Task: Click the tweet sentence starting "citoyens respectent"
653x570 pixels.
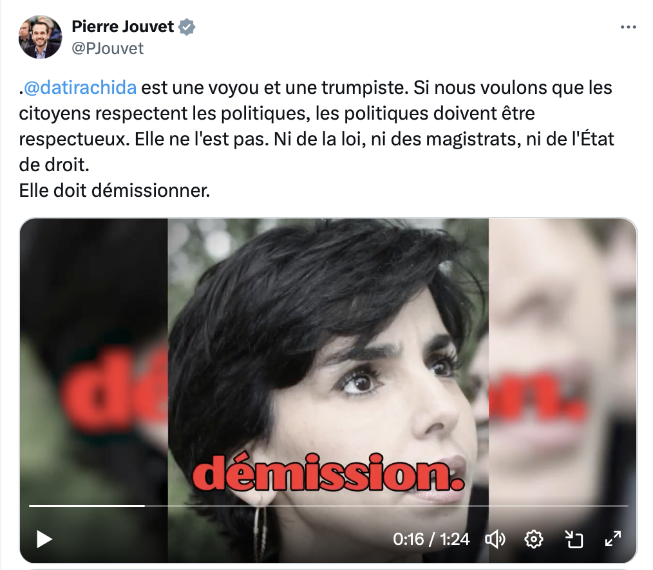Action: (277, 114)
